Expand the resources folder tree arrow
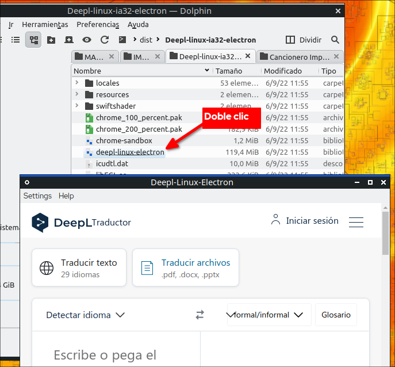This screenshot has width=395, height=367. coord(77,94)
